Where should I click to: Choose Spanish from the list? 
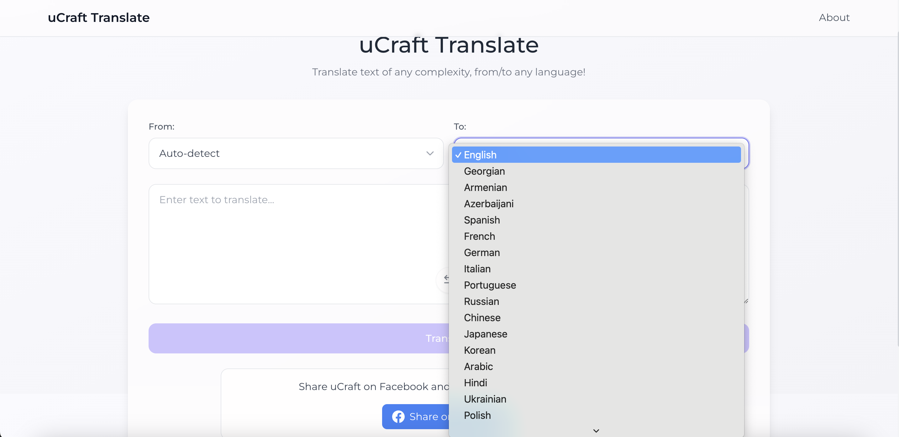click(x=481, y=220)
